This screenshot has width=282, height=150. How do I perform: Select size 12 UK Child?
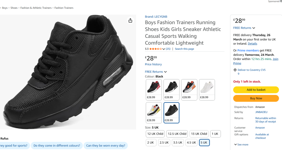pos(155,134)
